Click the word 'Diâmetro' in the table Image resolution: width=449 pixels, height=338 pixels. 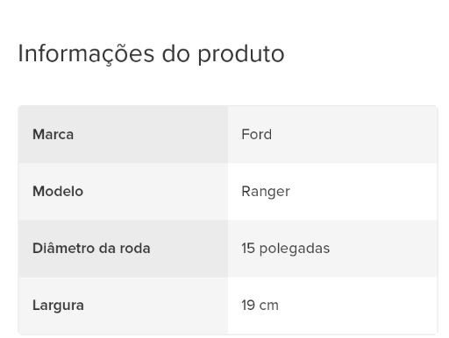pos(64,249)
